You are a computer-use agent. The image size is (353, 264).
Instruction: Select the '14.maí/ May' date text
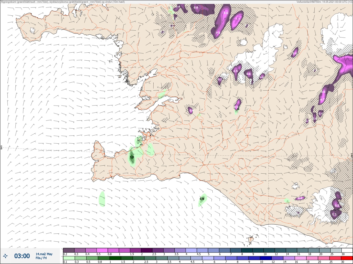point(44,254)
